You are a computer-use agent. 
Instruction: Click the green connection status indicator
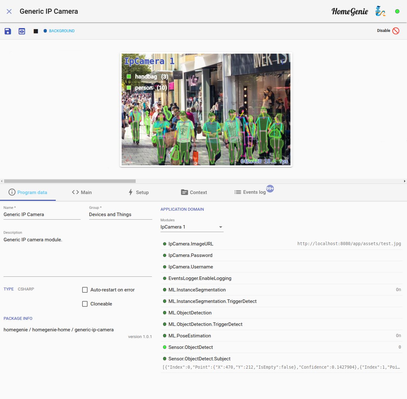(x=397, y=11)
